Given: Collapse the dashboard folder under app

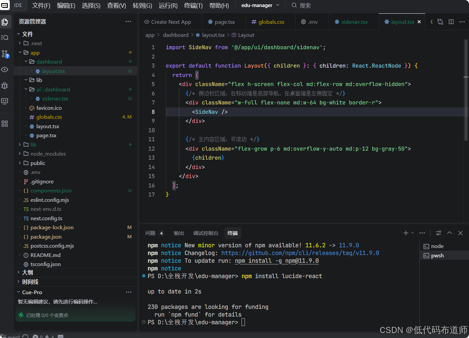Looking at the screenshot, I should pos(75,62).
